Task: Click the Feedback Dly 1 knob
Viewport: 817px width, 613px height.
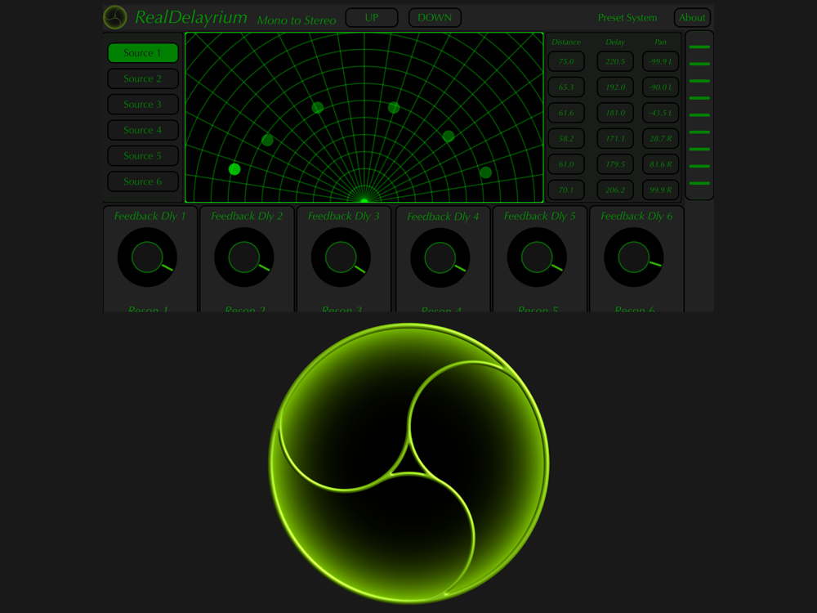Action: (x=147, y=257)
